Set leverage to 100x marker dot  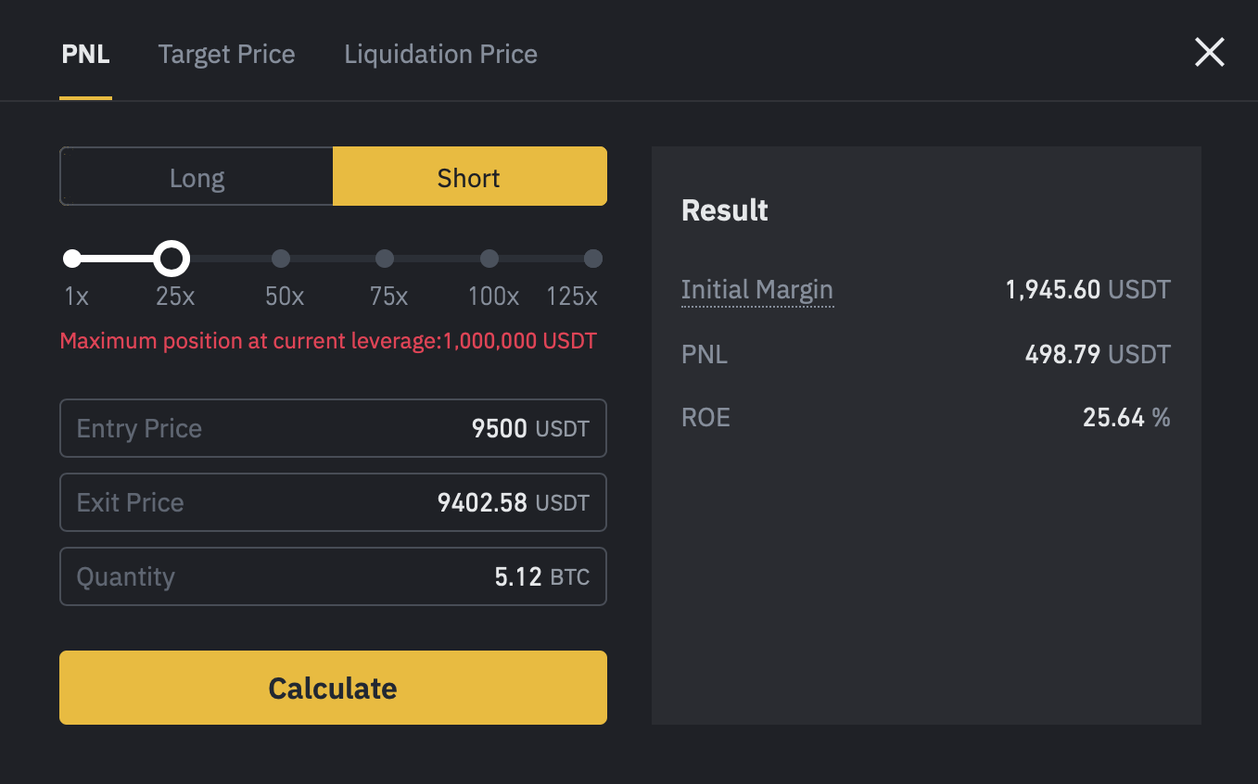(489, 259)
